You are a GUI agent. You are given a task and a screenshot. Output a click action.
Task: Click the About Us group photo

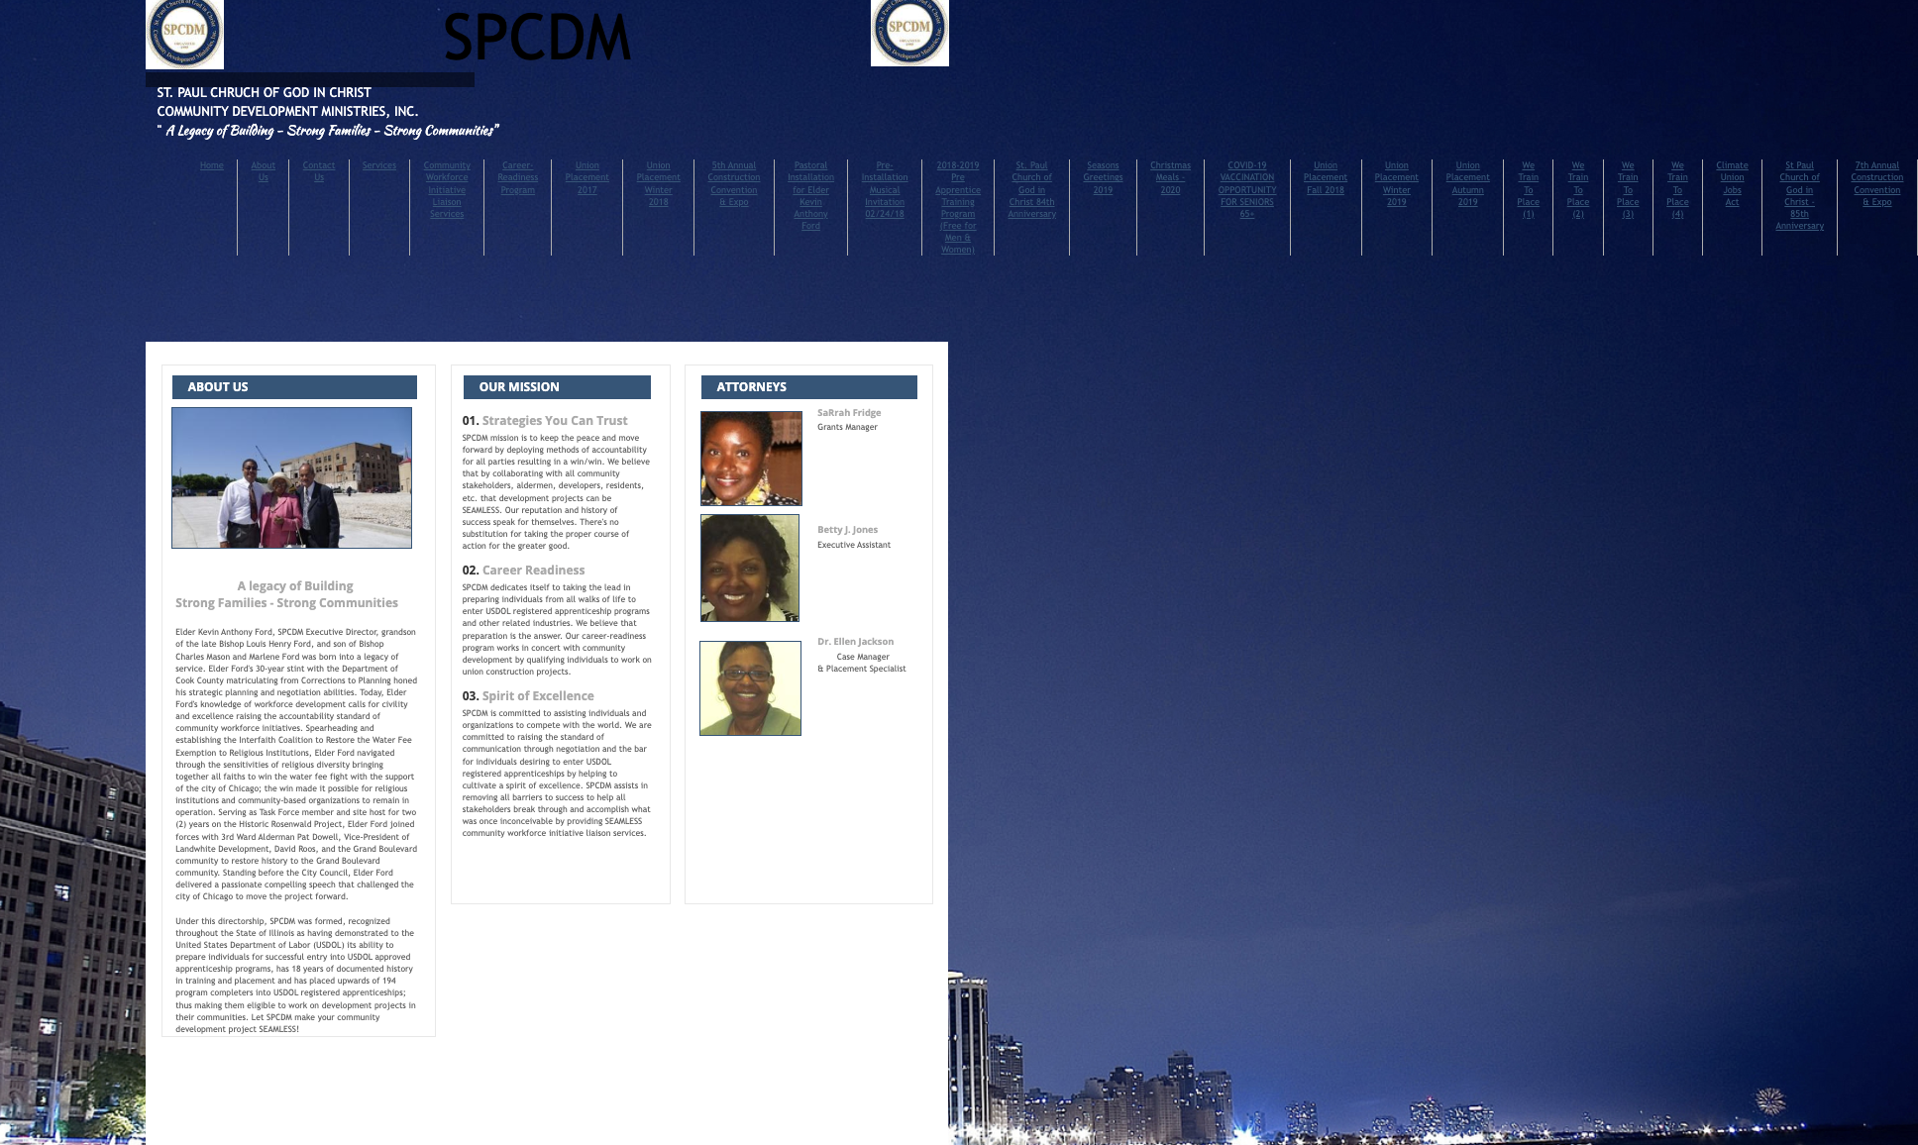[292, 477]
